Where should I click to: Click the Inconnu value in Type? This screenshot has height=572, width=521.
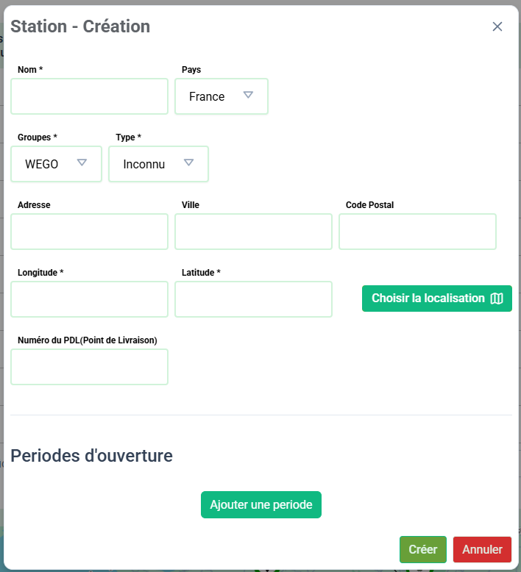pos(144,164)
